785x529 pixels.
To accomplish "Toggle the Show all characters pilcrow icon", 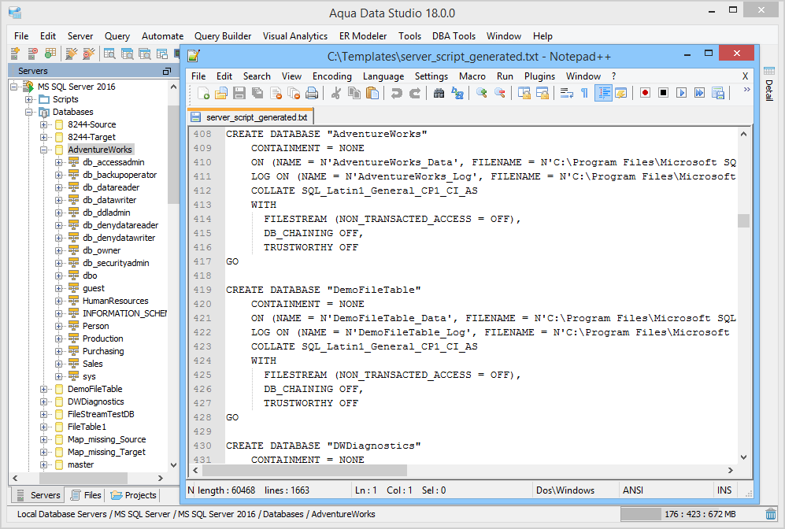I will 584,93.
